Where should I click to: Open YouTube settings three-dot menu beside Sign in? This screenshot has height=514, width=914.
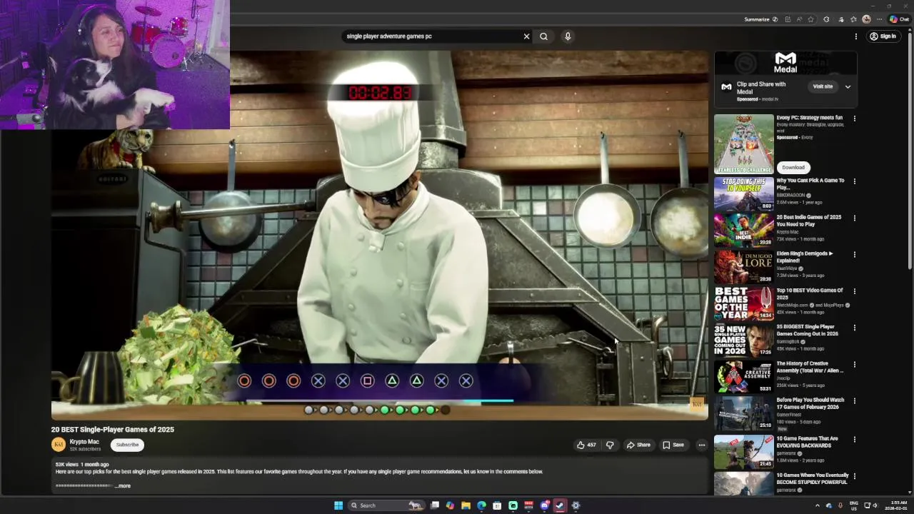coord(855,36)
